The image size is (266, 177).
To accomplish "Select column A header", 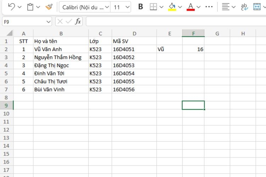I will 23,34.
